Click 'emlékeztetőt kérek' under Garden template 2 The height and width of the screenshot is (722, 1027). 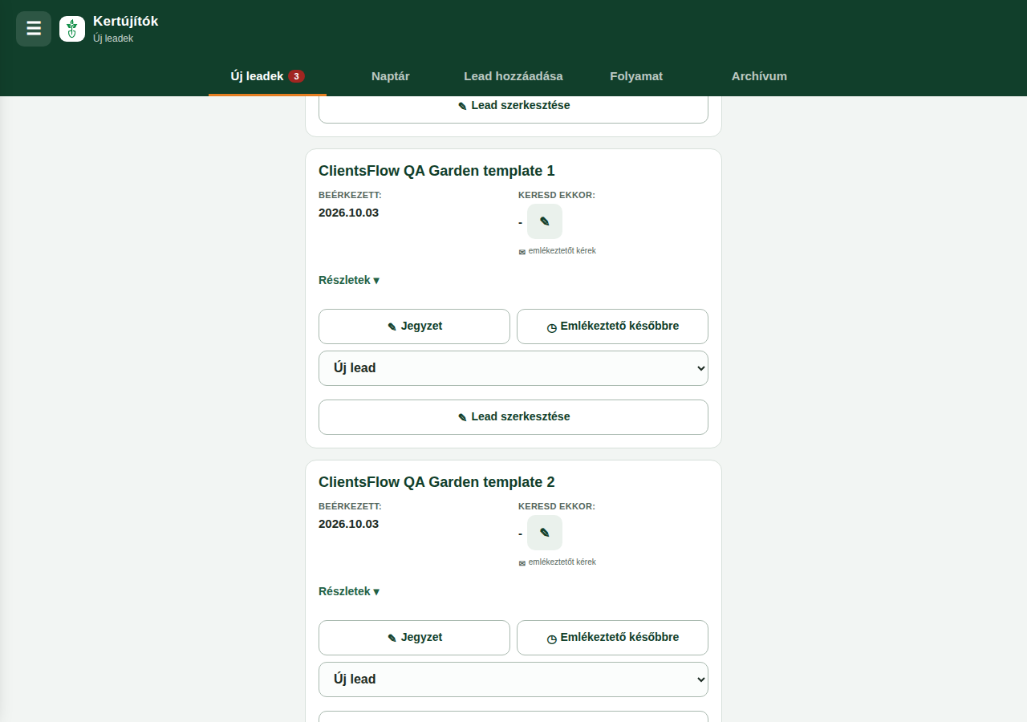point(558,562)
